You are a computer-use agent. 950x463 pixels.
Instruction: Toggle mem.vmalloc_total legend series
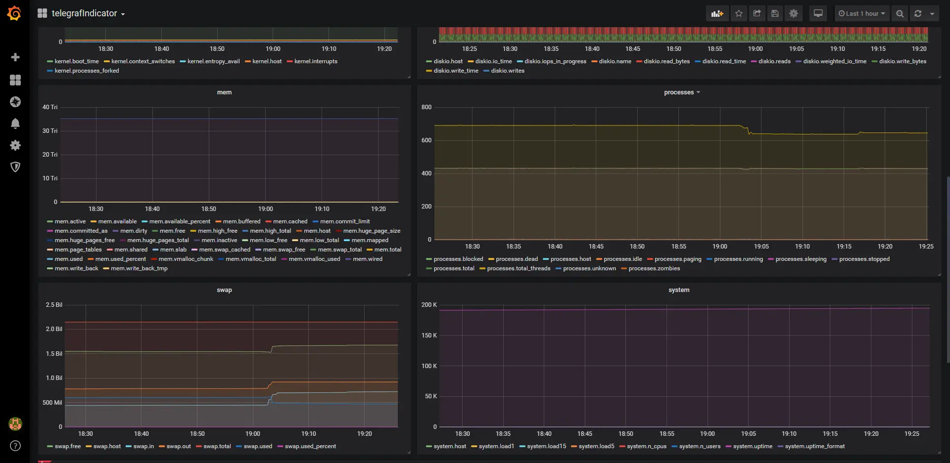[251, 259]
